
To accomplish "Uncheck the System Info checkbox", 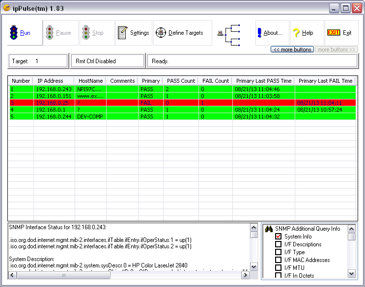I will coord(279,237).
